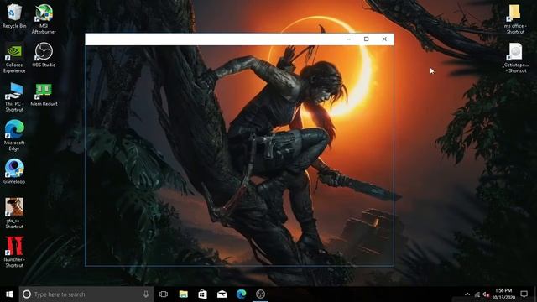Minimize the blank transparent window
This screenshot has height=302, width=537.
pos(349,39)
